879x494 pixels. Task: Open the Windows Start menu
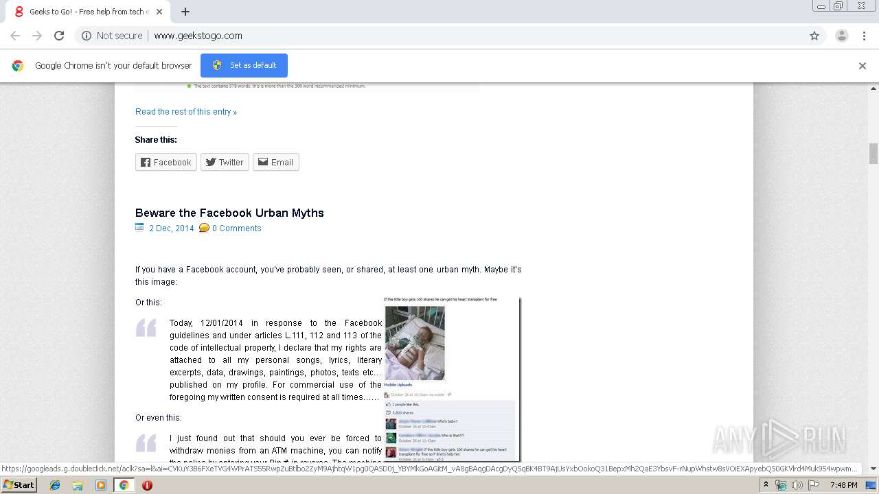[x=19, y=485]
